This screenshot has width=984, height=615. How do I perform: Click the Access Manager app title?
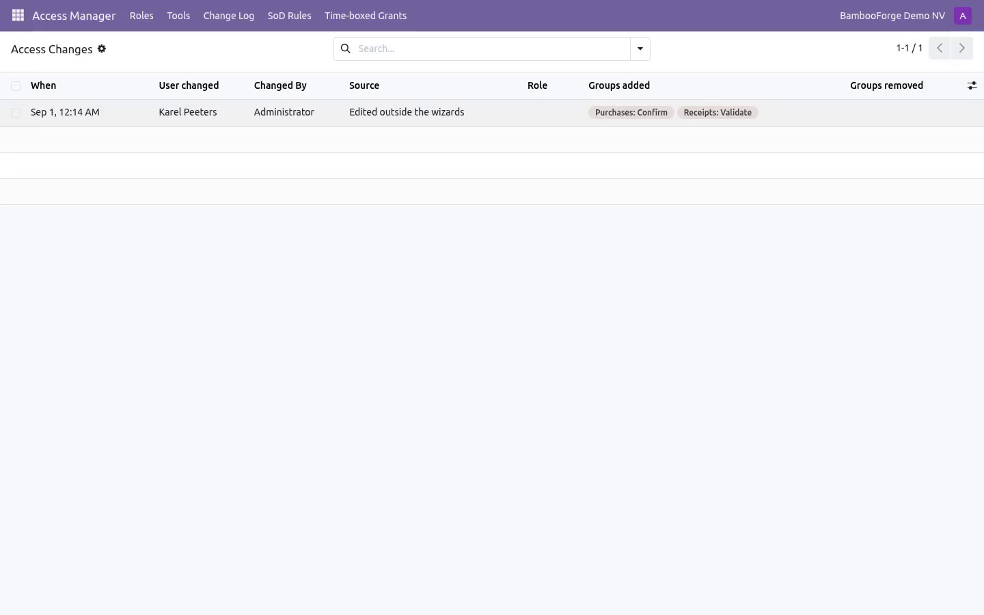(74, 16)
